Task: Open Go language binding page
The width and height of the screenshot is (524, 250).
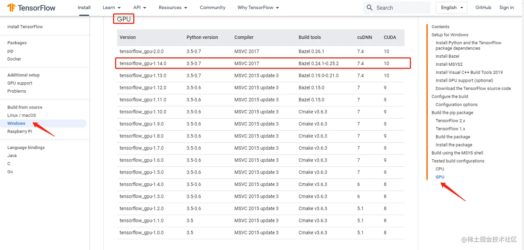Action: 10,172
